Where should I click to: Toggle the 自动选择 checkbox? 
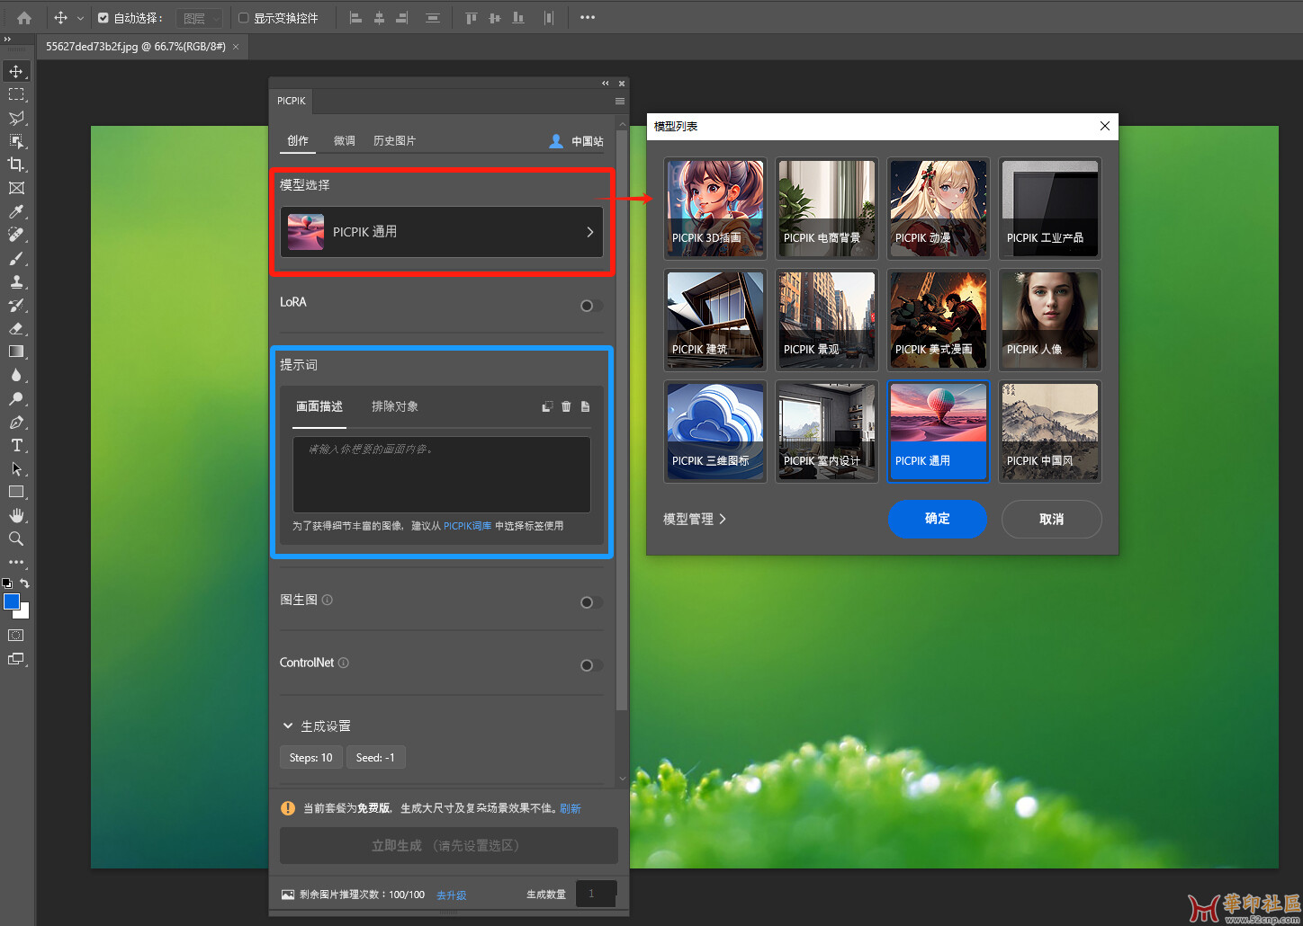(103, 17)
